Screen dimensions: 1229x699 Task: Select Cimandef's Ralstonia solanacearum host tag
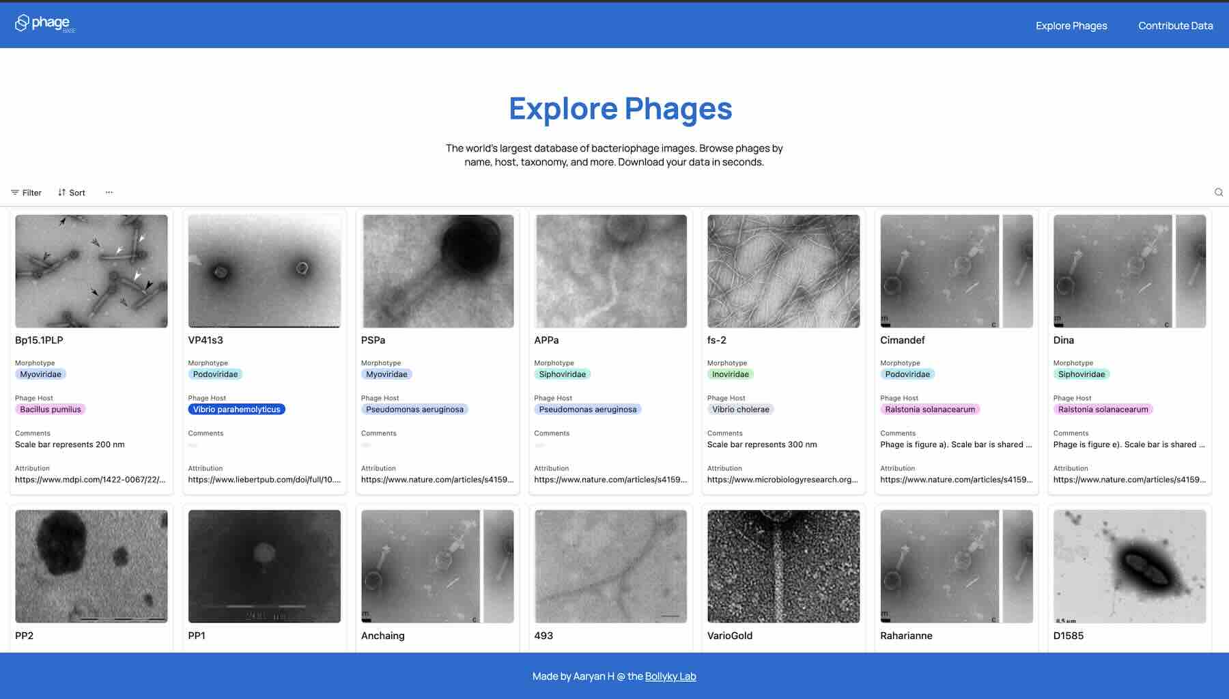[930, 410]
